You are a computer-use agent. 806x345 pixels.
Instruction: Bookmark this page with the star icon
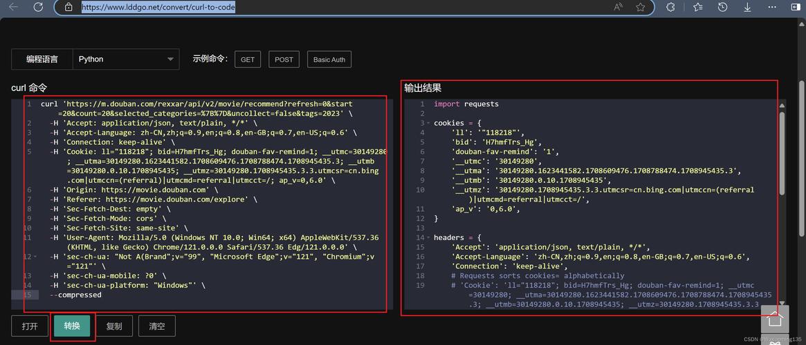pos(641,8)
